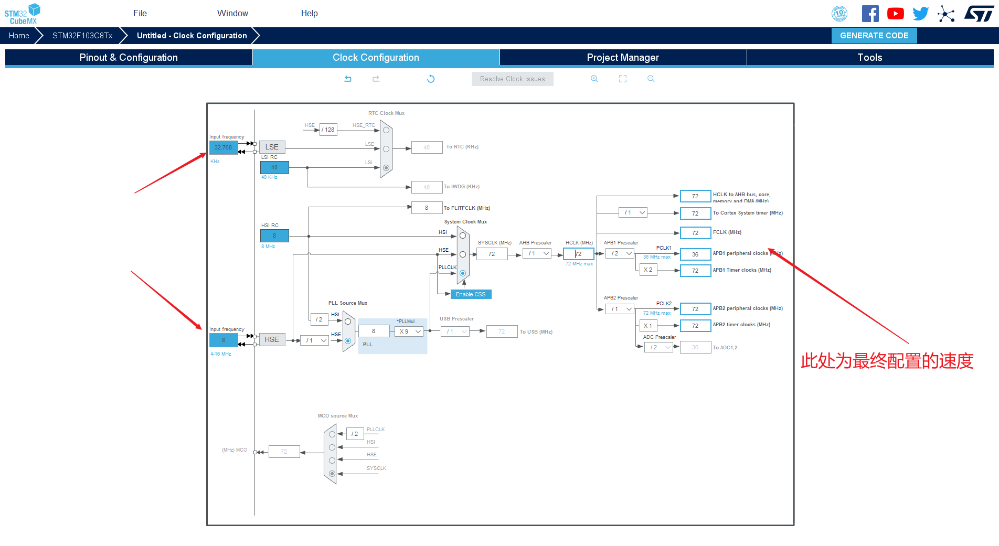Click the GENERATE CODE button

[874, 36]
